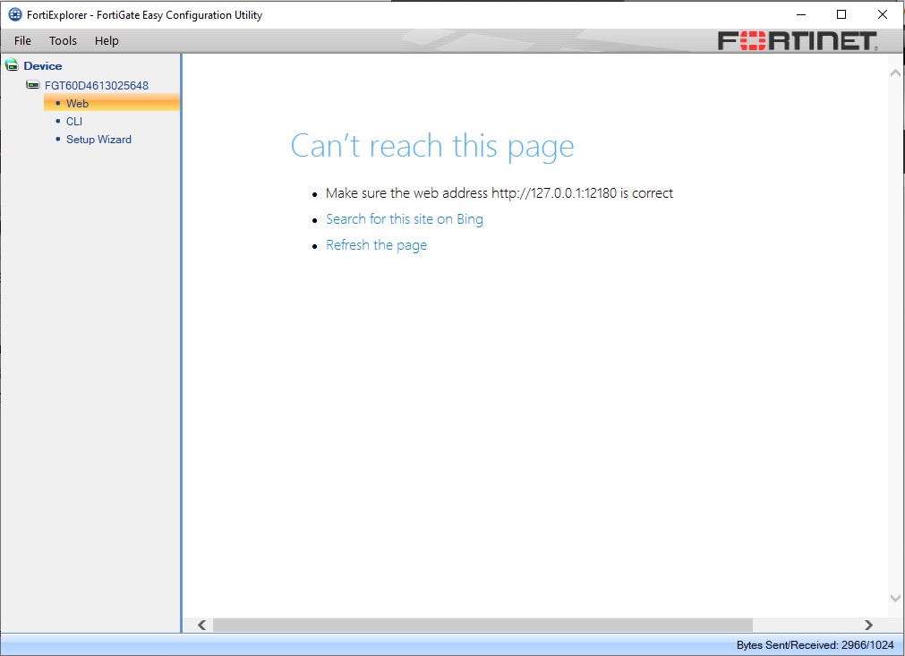Launch the Setup Wizard item
This screenshot has height=656, width=905.
pyautogui.click(x=98, y=139)
